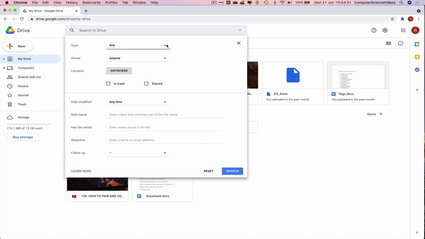This screenshot has width=425, height=239.
Task: Click the LEARN MORE link
Action: click(81, 171)
